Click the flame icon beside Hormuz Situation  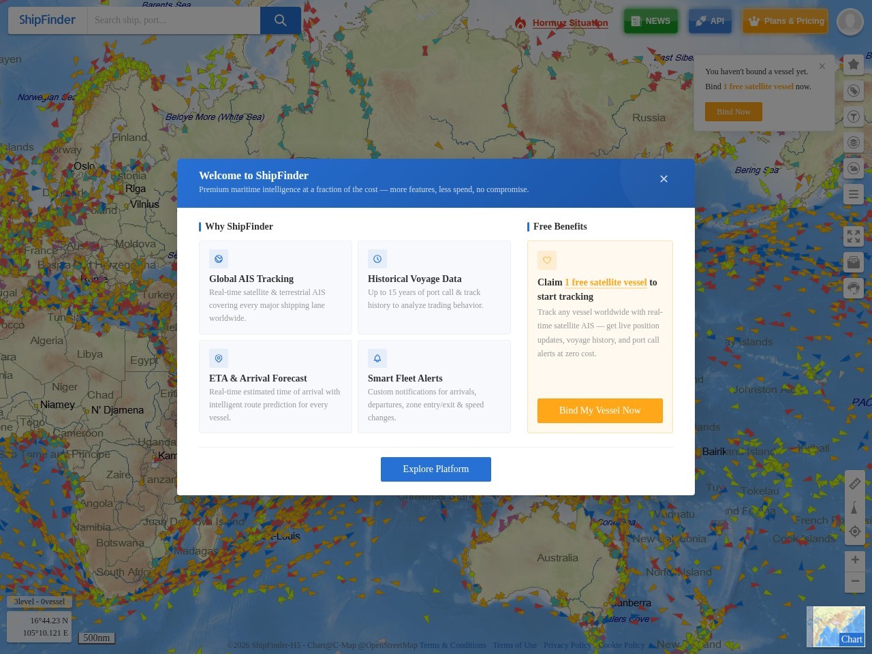point(520,22)
